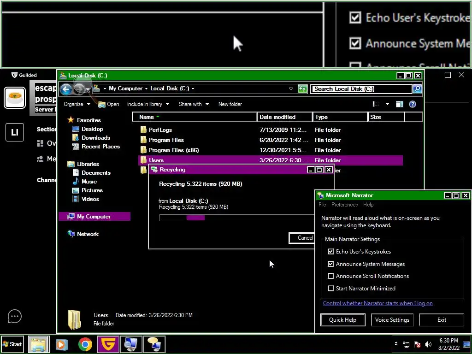Viewport: 472px width, 354px height.
Task: Go back in the Explorer window
Action: pyautogui.click(x=65, y=89)
